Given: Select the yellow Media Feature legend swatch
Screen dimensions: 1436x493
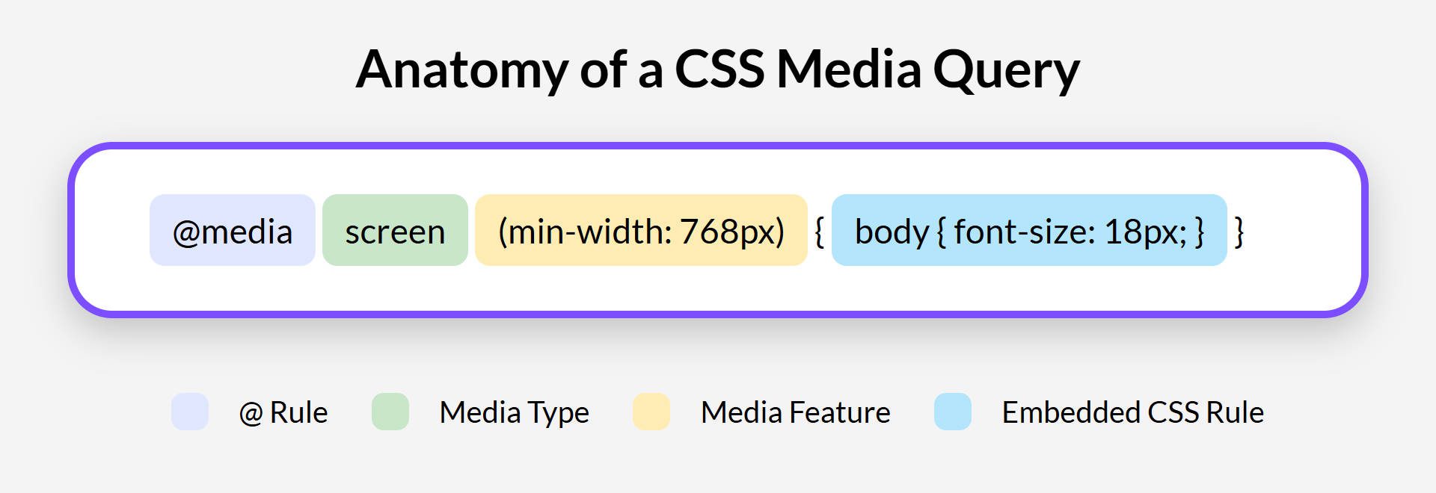Looking at the screenshot, I should pos(651,412).
